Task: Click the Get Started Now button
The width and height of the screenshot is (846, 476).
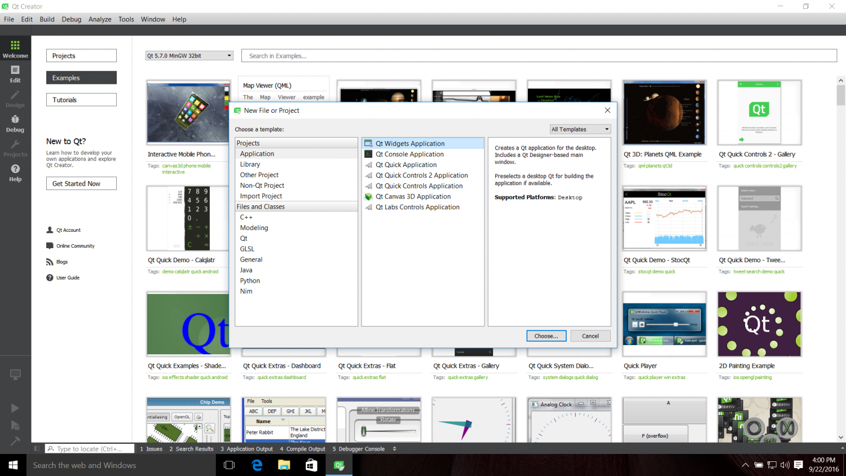Action: click(x=81, y=183)
